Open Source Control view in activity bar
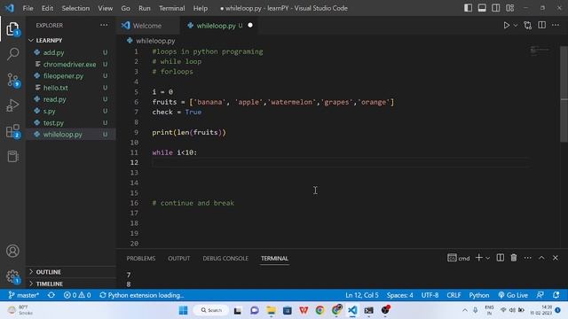The height and width of the screenshot is (319, 568). coord(12,80)
